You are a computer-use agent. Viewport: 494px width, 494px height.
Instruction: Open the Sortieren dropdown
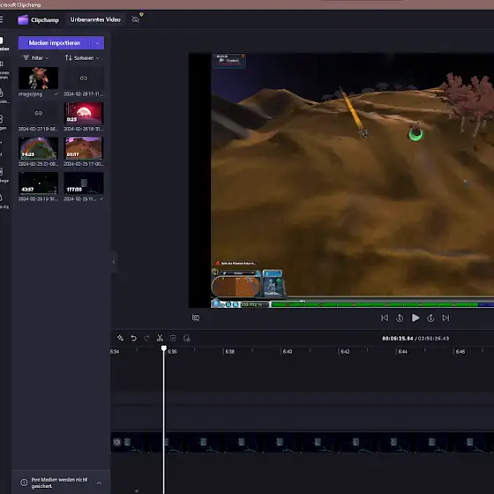[82, 58]
